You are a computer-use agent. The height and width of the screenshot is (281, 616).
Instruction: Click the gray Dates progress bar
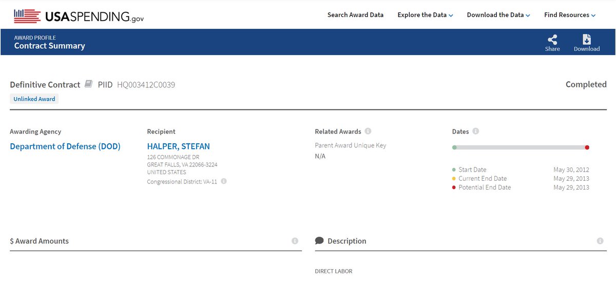tap(521, 147)
